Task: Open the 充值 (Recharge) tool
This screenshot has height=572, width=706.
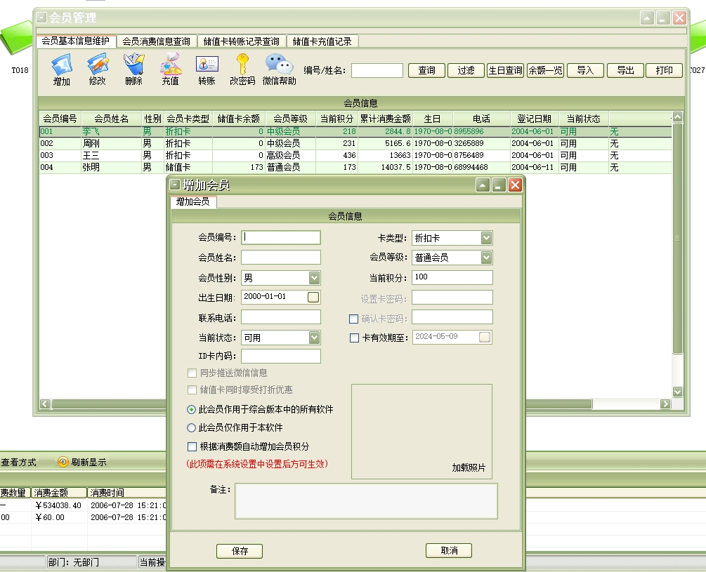Action: 170,66
